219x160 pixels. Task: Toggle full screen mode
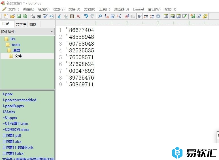click(185, 16)
